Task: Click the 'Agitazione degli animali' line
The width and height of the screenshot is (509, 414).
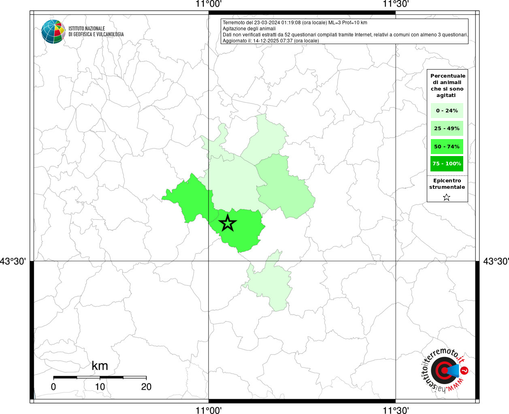Action: [x=249, y=29]
